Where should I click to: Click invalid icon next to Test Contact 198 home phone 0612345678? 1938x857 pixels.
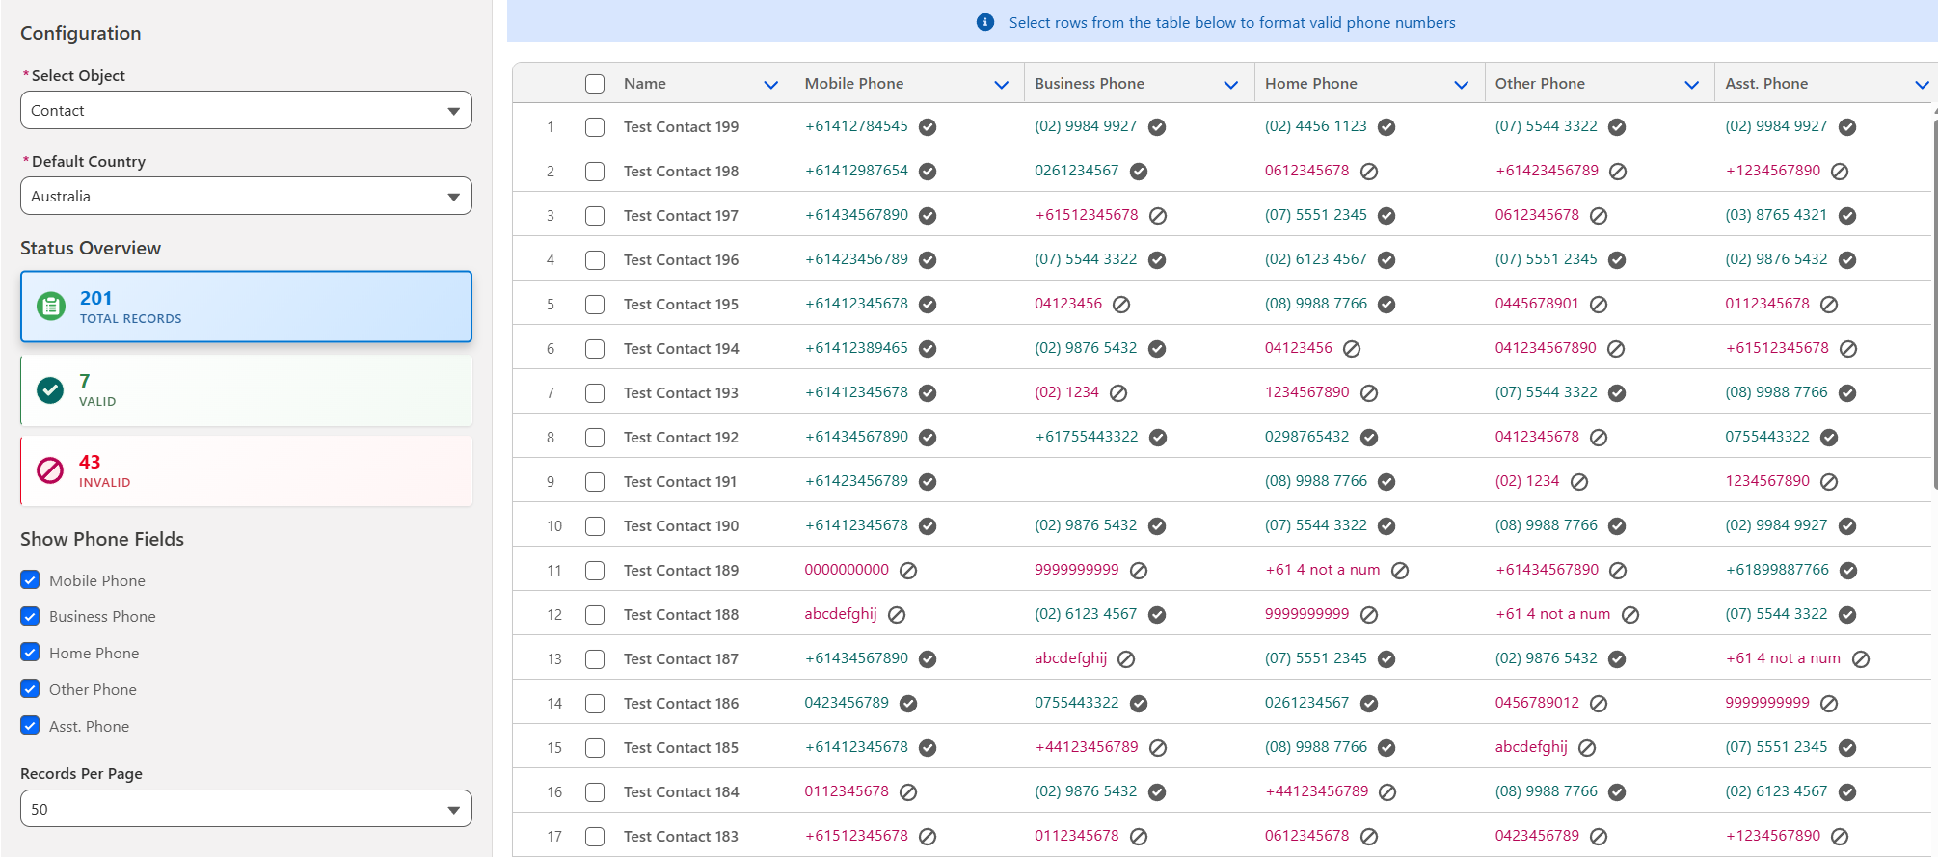(1369, 172)
